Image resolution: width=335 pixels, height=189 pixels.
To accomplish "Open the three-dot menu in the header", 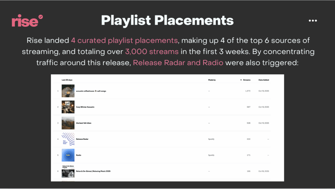I will pos(313,21).
